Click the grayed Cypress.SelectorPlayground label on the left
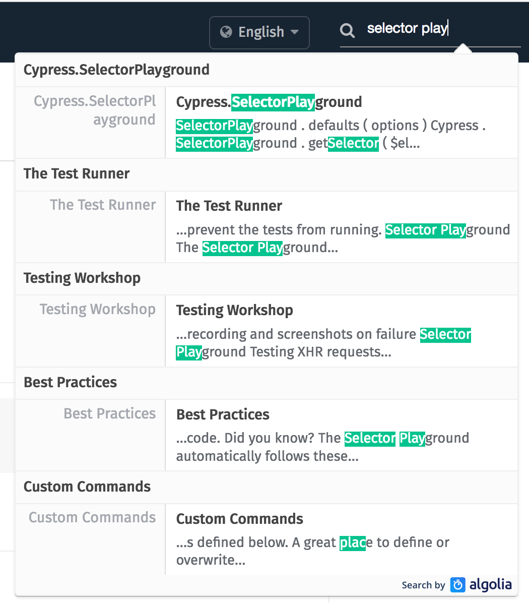The image size is (529, 603). click(95, 112)
